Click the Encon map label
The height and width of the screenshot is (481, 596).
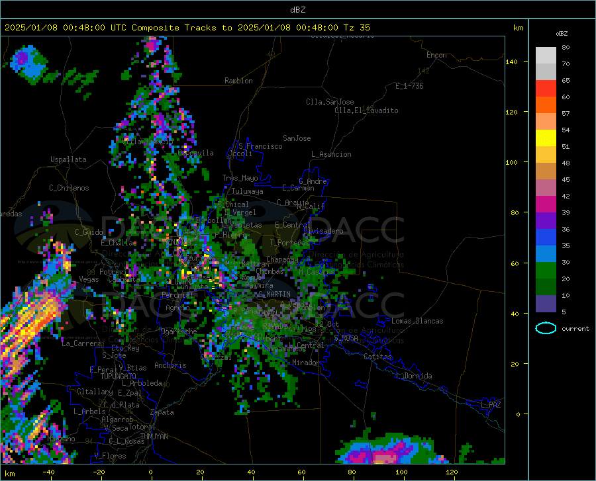pyautogui.click(x=436, y=55)
